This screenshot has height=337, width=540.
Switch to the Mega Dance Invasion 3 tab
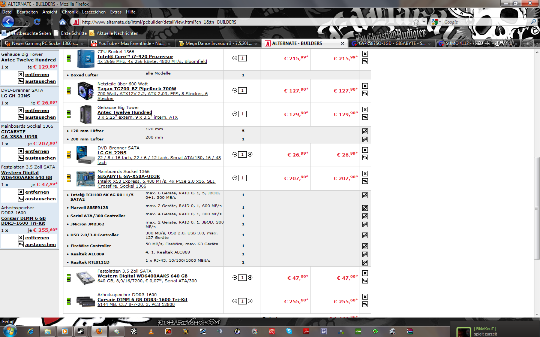point(219,43)
